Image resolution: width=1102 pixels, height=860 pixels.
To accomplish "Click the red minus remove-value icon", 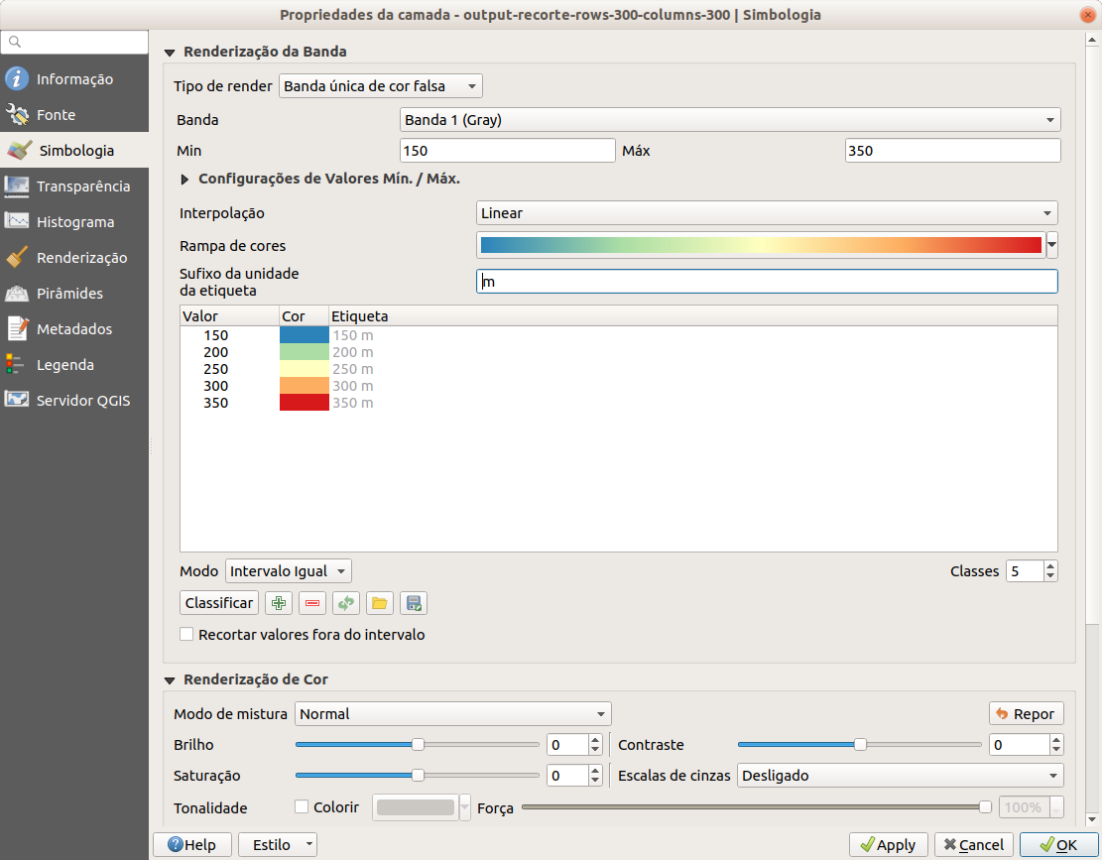I will click(312, 603).
